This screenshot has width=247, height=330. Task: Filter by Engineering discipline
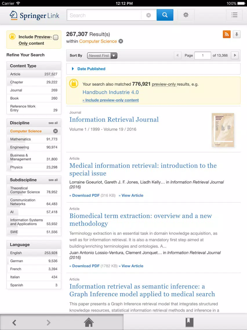tap(34, 147)
